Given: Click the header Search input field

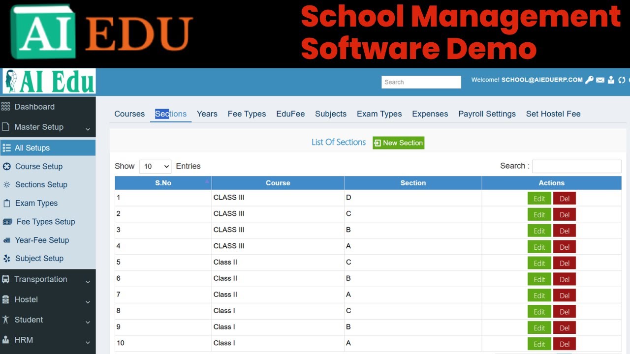Looking at the screenshot, I should pyautogui.click(x=421, y=82).
